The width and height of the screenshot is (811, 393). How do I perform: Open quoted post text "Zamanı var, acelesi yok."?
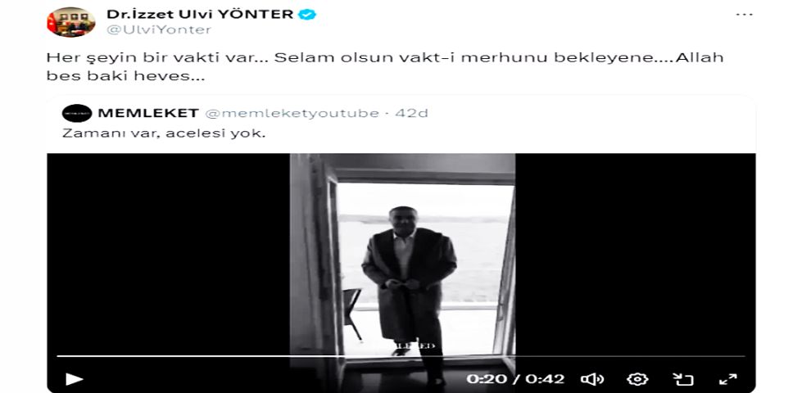coord(164,133)
